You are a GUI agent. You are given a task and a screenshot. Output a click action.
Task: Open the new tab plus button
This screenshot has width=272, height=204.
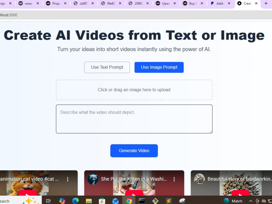[x=266, y=3]
